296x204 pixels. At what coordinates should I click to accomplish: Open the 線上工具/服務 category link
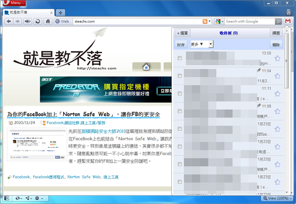pyautogui.click(x=93, y=123)
